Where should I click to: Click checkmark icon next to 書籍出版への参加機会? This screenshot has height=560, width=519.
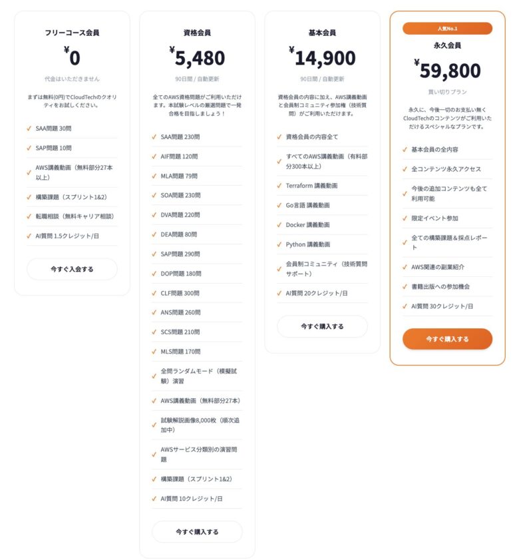405,286
